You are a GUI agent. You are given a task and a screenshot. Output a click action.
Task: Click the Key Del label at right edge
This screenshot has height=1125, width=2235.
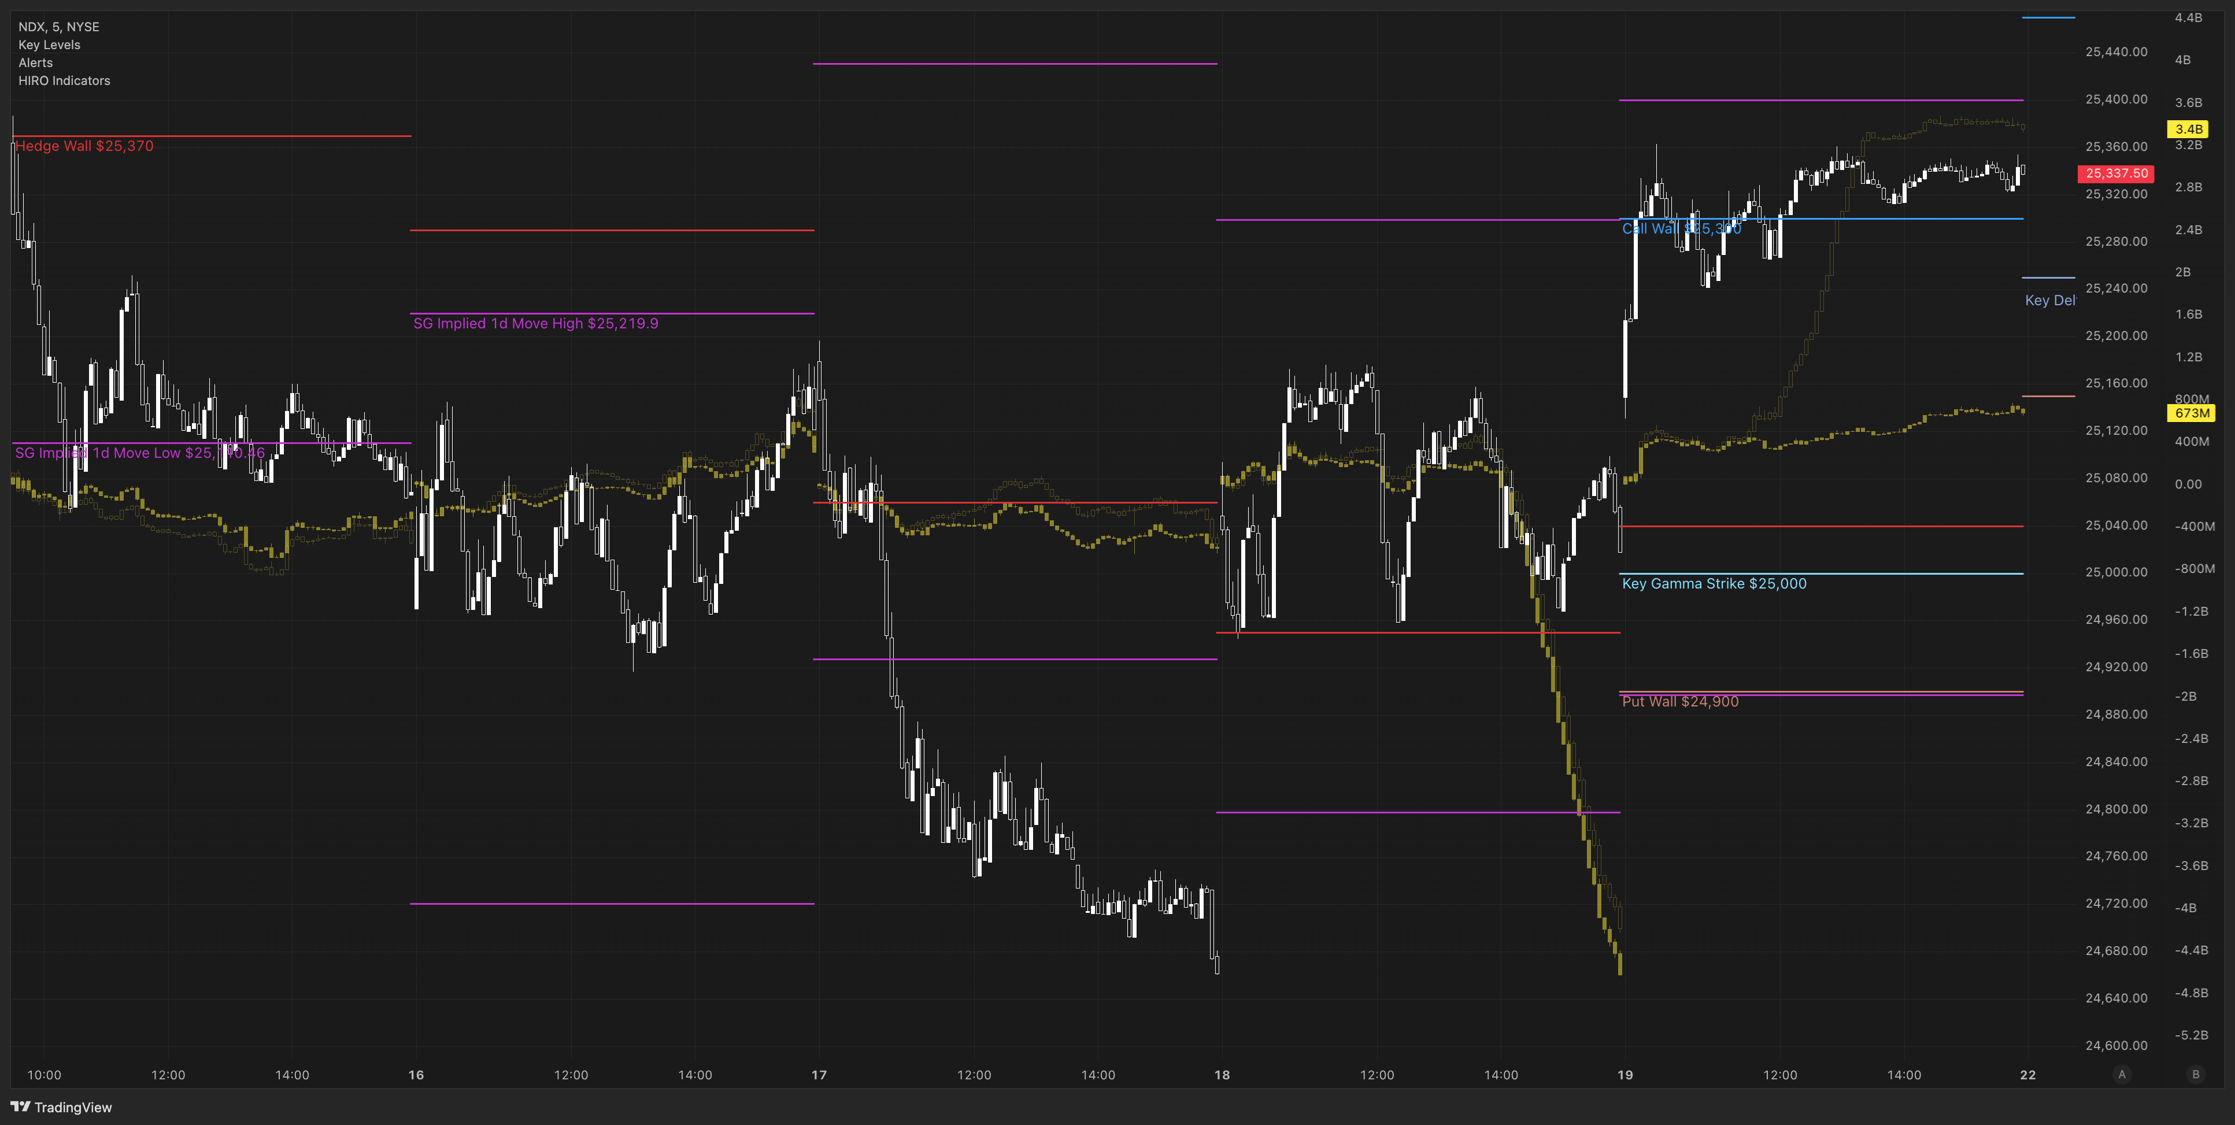[x=2049, y=300]
